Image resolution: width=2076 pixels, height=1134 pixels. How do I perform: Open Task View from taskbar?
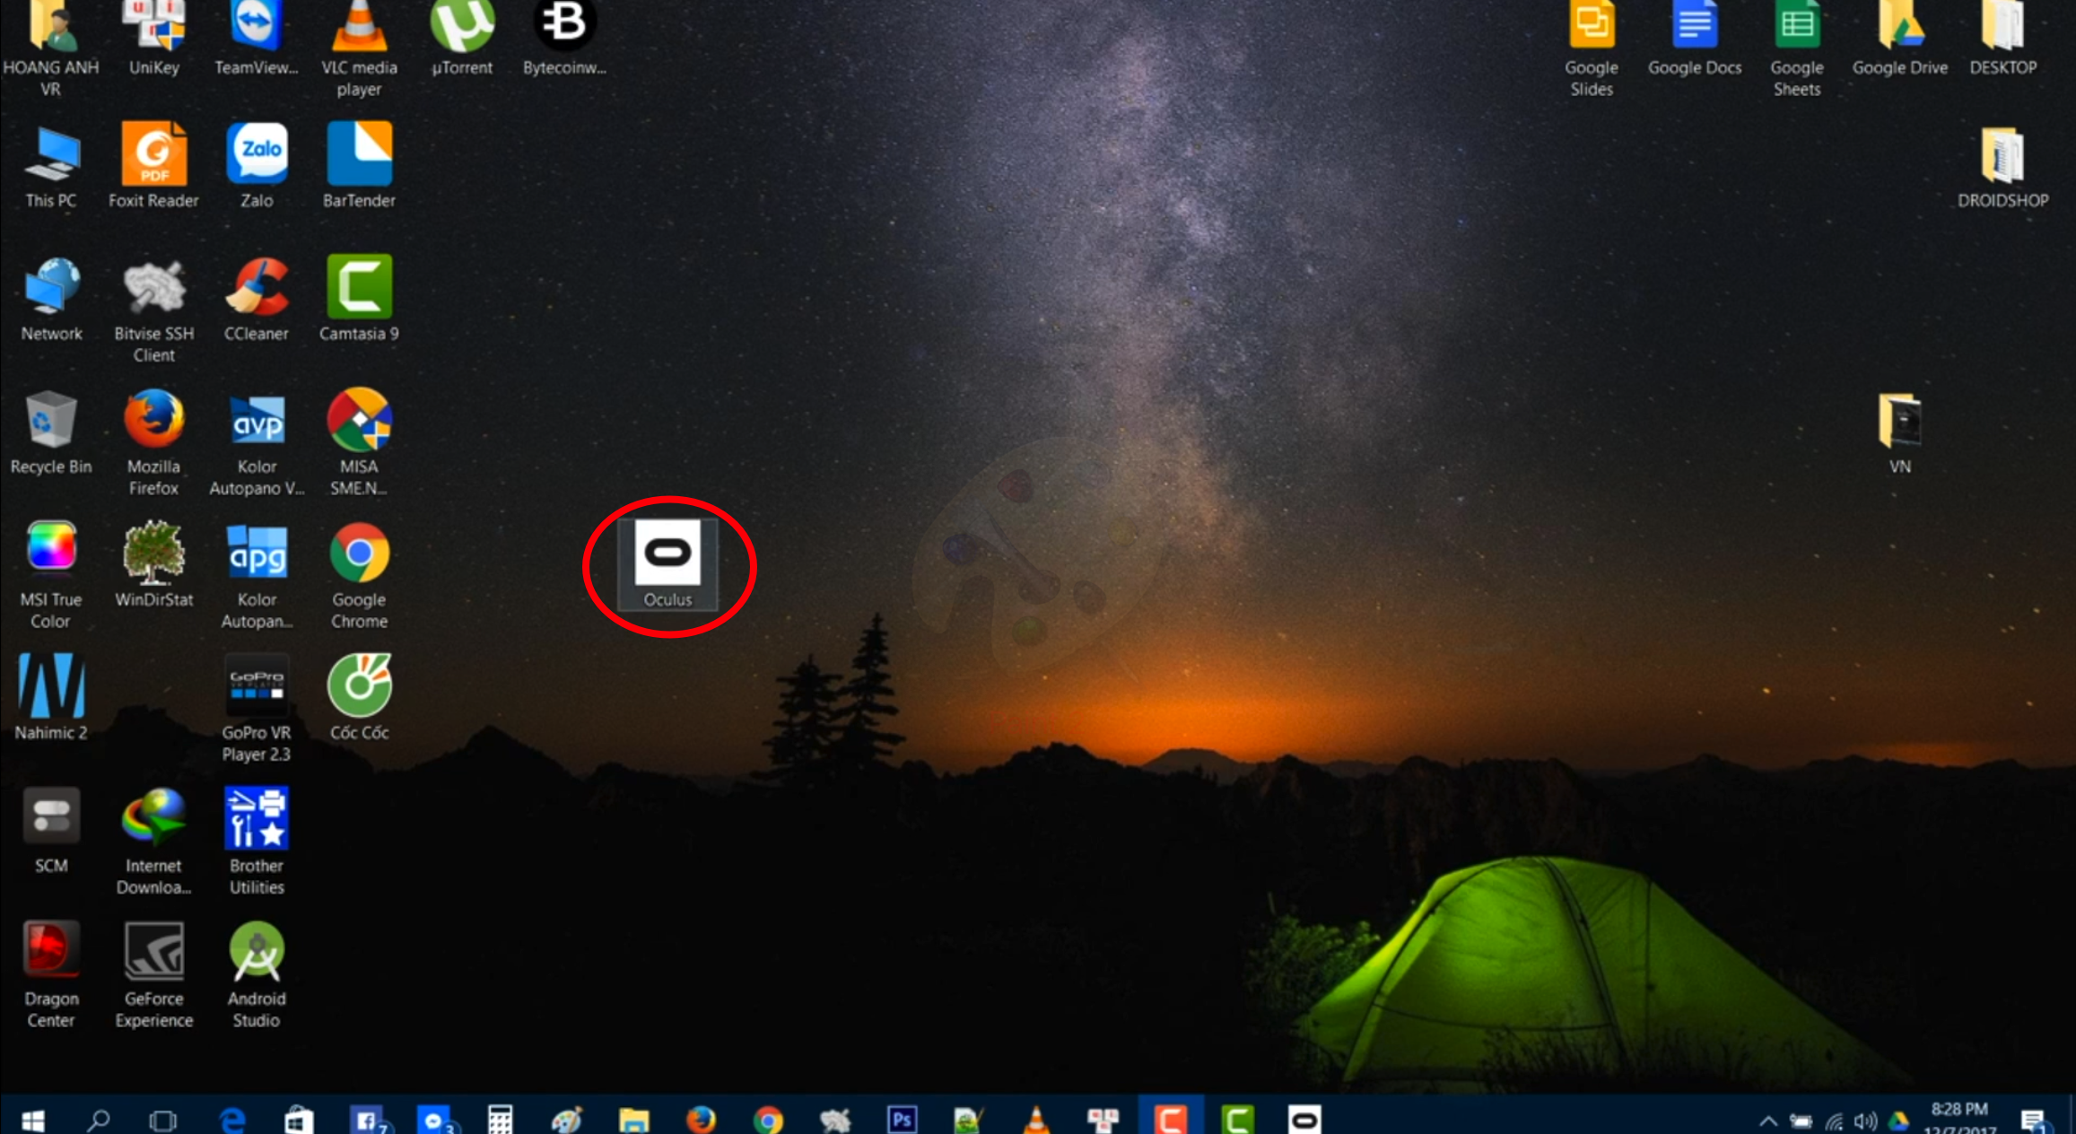(163, 1119)
